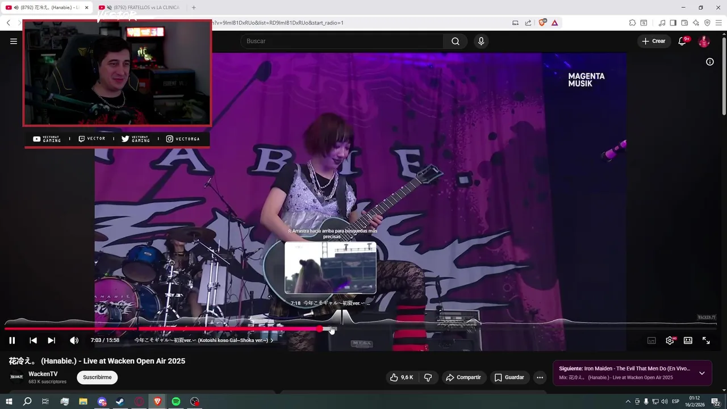Viewport: 727px width, 409px height.
Task: Open the WackenTV channel link
Action: click(43, 374)
